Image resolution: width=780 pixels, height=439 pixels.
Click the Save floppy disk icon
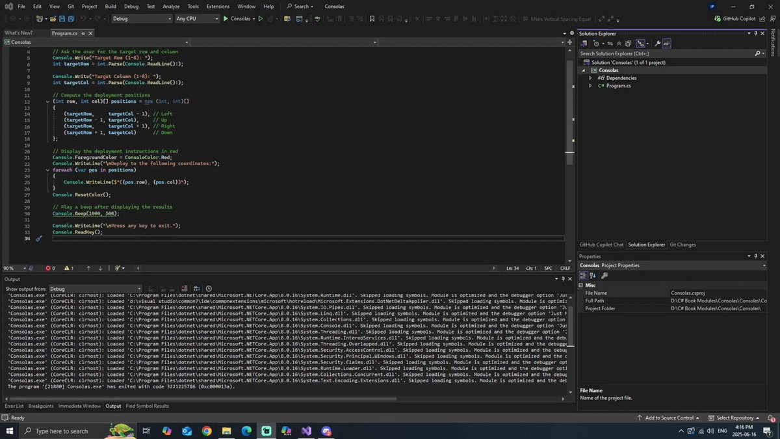pos(62,19)
